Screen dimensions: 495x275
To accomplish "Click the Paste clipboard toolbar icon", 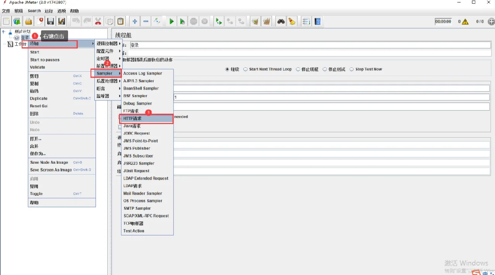I will (x=121, y=21).
